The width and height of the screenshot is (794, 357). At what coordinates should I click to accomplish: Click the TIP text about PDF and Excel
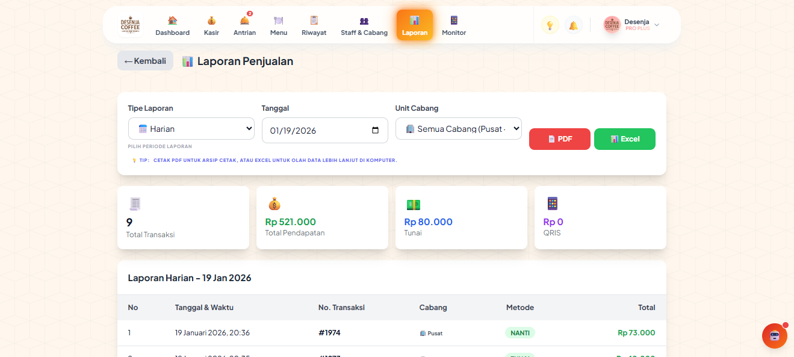point(265,161)
